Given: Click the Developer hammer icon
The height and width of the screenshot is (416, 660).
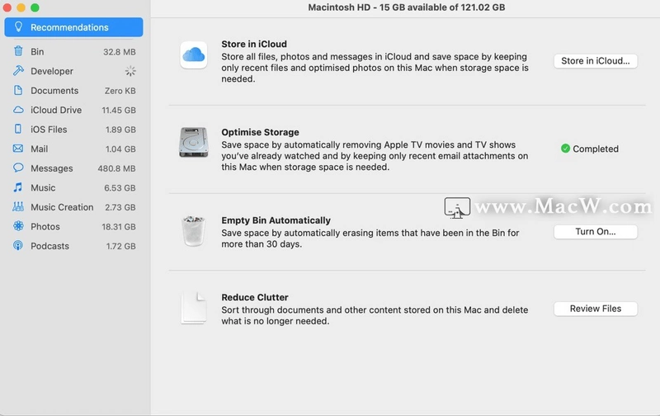Looking at the screenshot, I should coord(18,71).
